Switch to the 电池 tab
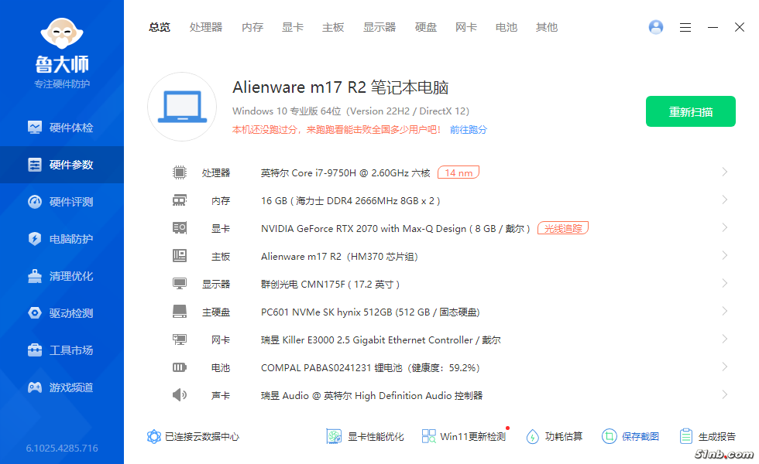This screenshot has height=464, width=759. 507,28
